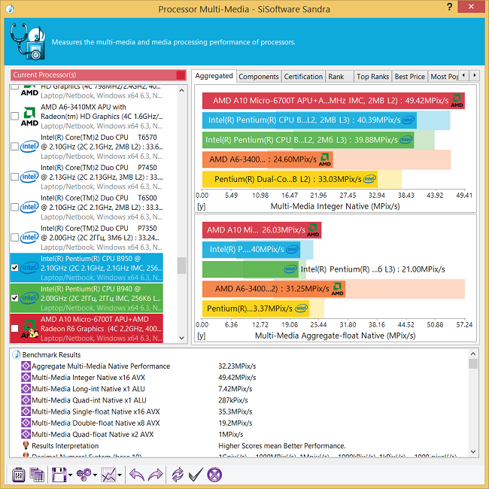The height and width of the screenshot is (489, 489).
Task: Click the Results Interpretation lightbulb icon
Action: pos(26,445)
